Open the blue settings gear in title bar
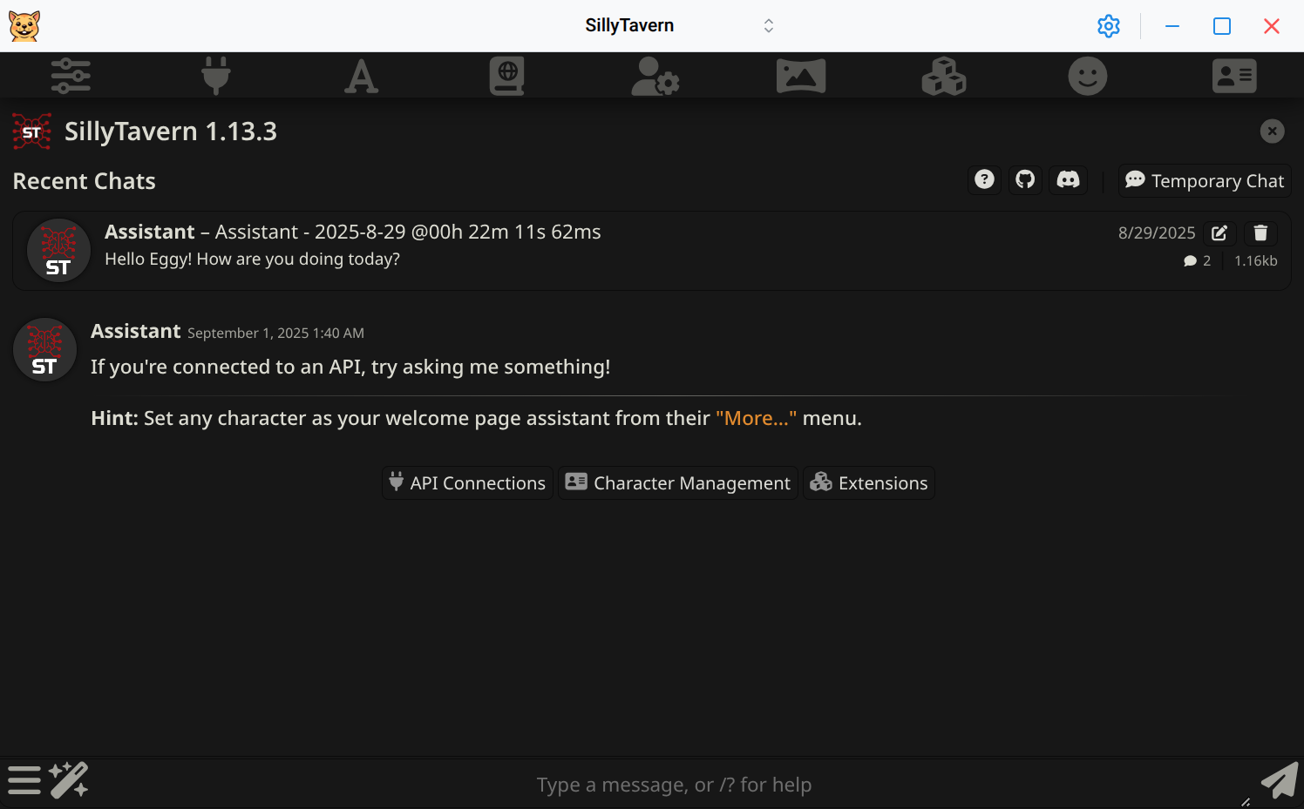The height and width of the screenshot is (809, 1304). coord(1109,26)
